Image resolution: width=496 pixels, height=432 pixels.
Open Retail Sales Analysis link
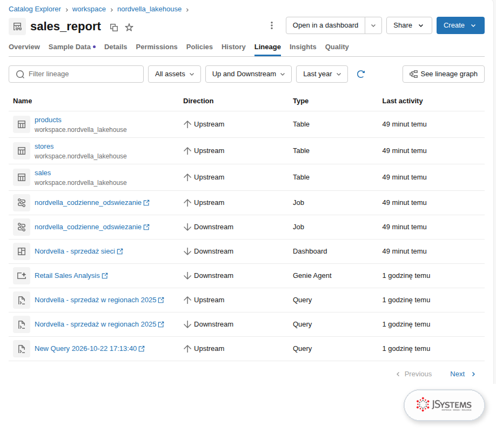tap(67, 276)
